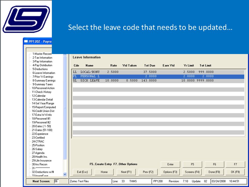Click the Rate column header
Screen dimensions: 249x187
(x=114, y=65)
